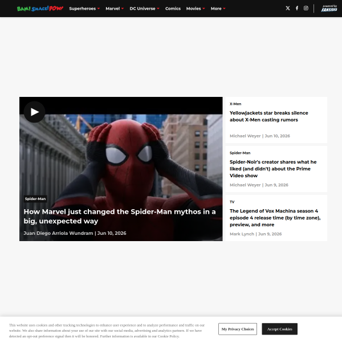
Task: Open the Facebook social icon
Action: coord(297,9)
